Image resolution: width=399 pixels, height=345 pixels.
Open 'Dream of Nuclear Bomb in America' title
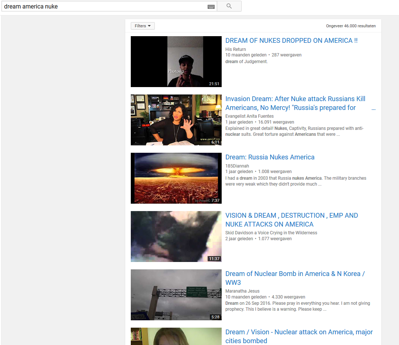click(295, 274)
